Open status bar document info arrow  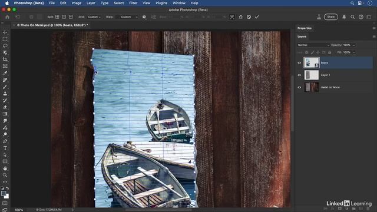coord(72,210)
